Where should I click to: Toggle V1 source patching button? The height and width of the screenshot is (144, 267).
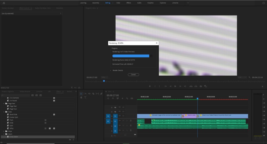(x=108, y=116)
